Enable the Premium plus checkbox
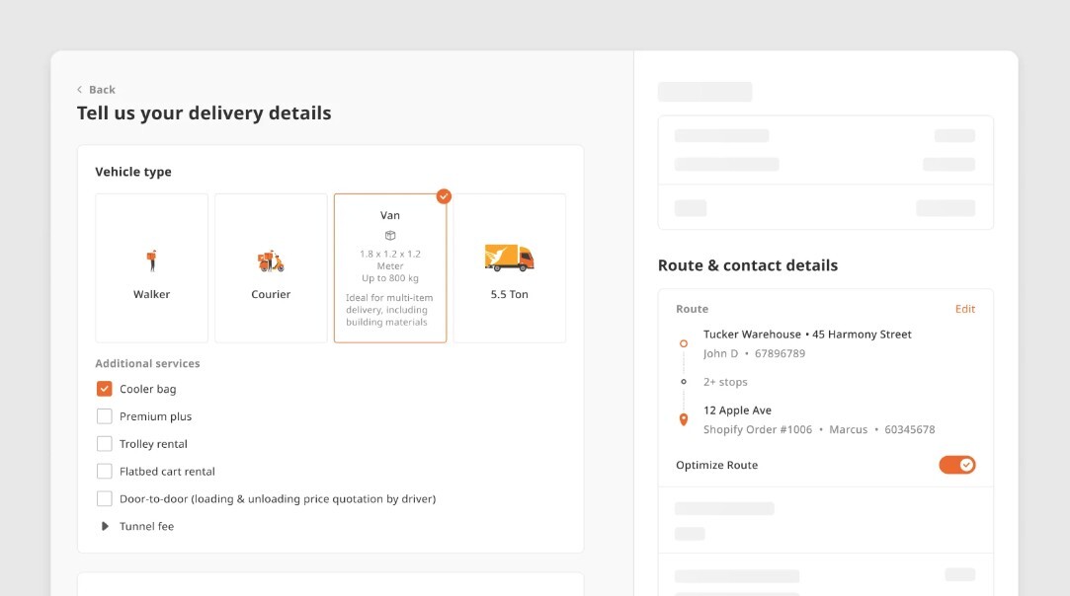This screenshot has height=596, width=1070. click(x=105, y=416)
